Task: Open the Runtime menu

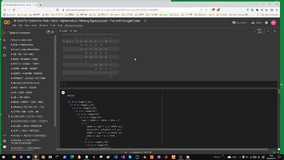Action: (x=43, y=26)
